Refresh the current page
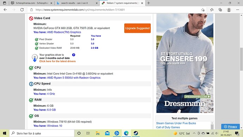Screen dimensions: 243x137 point(22,10)
